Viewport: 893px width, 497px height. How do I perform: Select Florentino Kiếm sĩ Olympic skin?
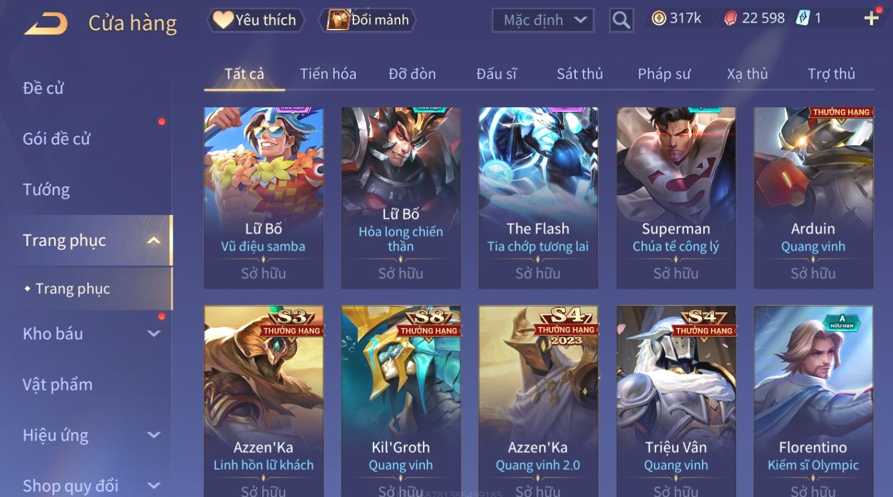(x=813, y=401)
